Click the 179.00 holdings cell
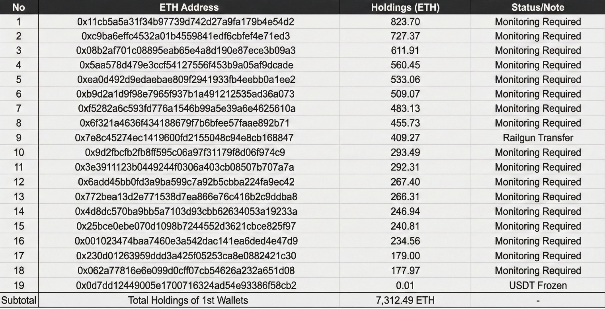Image resolution: width=605 pixels, height=309 pixels. pos(405,256)
